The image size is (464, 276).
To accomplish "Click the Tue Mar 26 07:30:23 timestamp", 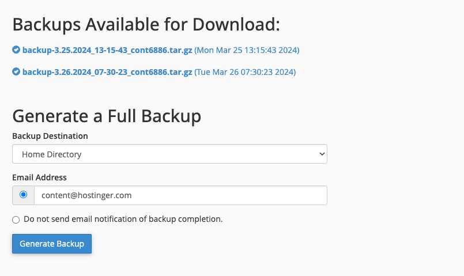I will click(245, 72).
